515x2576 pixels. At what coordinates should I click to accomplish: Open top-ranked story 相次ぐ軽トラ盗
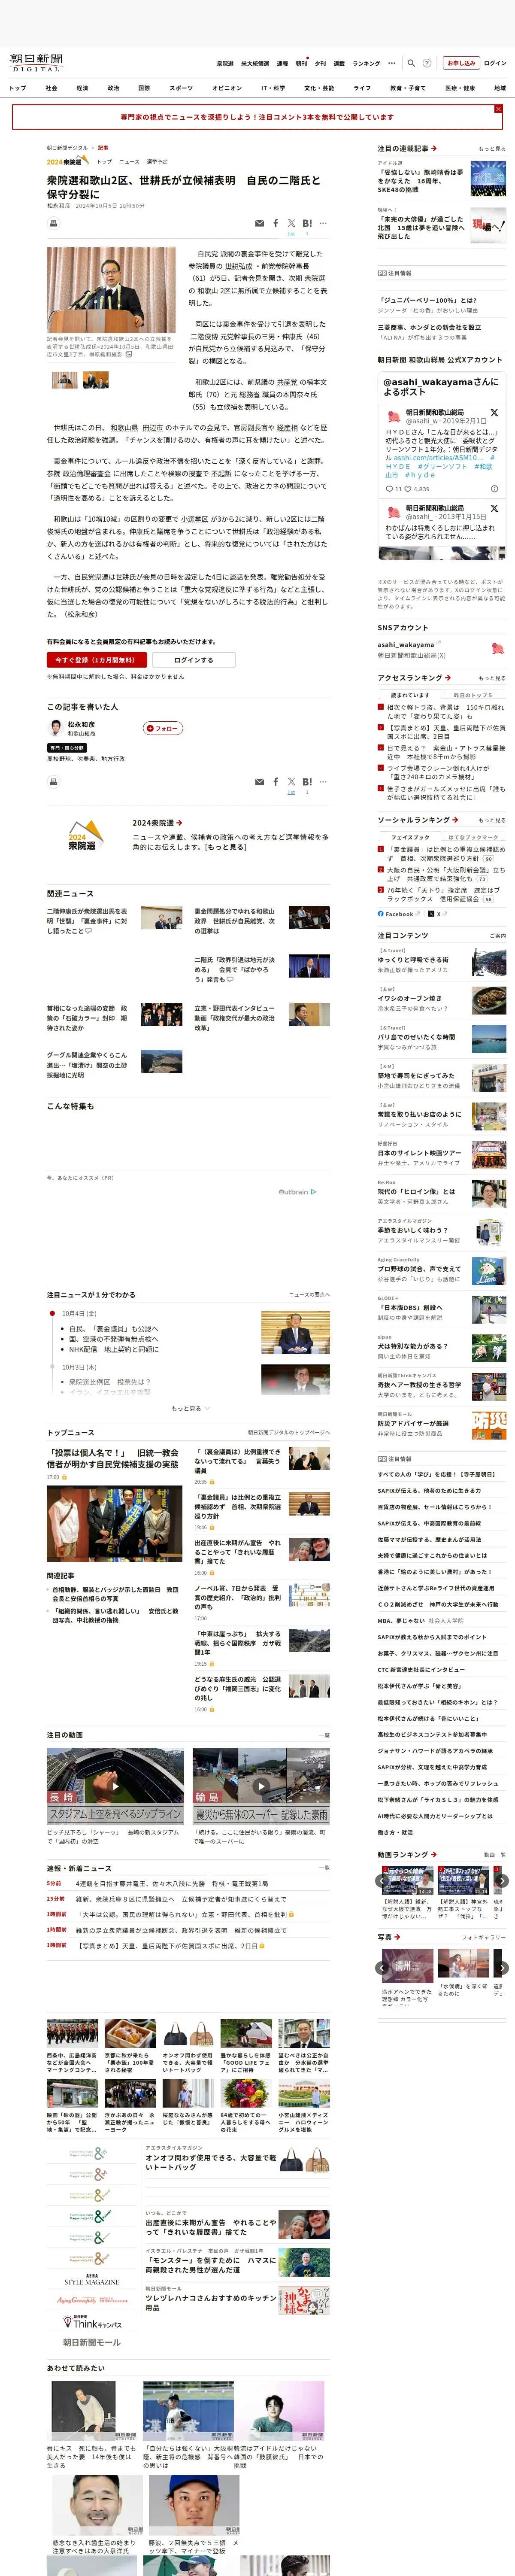point(445,711)
